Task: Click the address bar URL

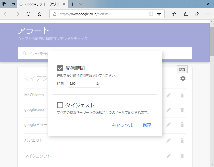Action: 83,14
